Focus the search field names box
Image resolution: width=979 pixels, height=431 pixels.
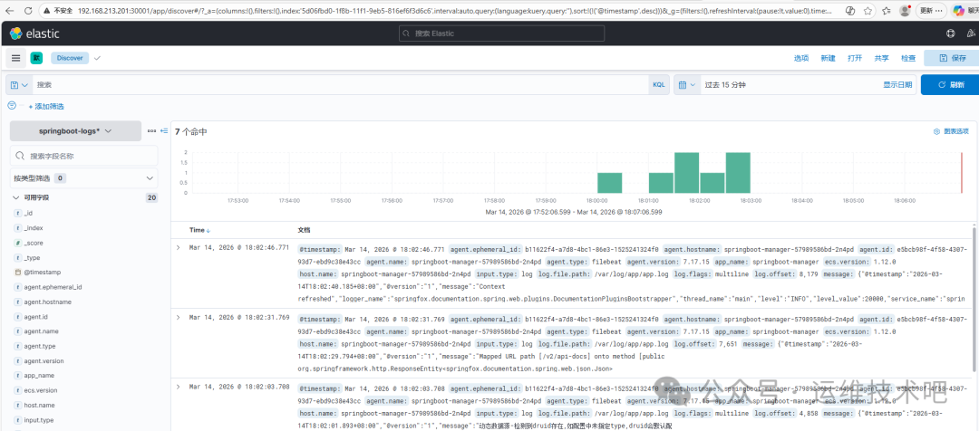[84, 156]
